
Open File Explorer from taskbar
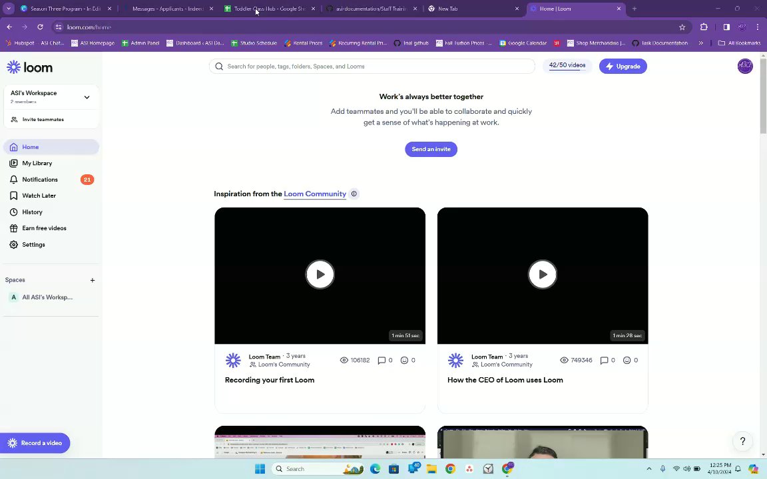[431, 469]
